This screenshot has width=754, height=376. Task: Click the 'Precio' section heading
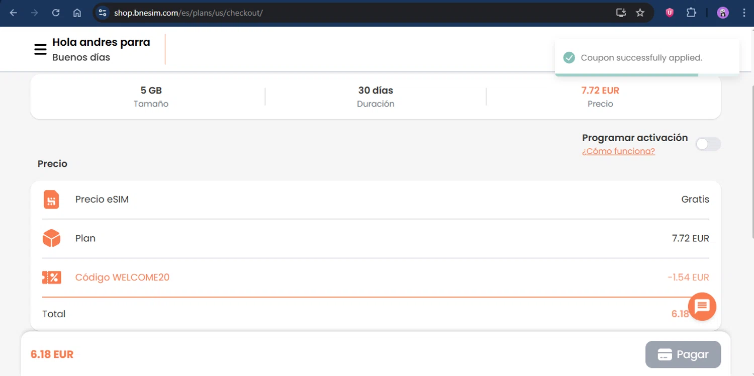[x=52, y=164]
